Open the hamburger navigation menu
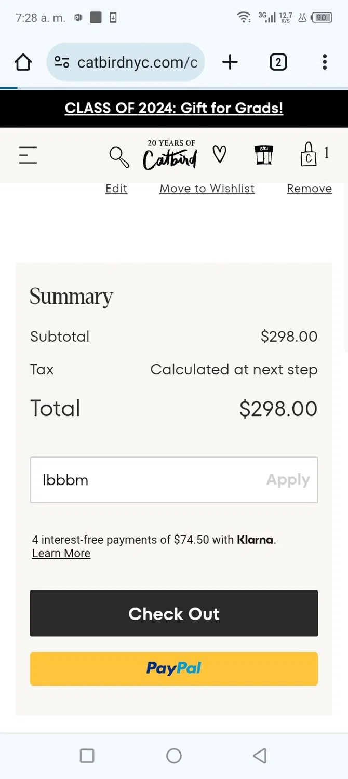This screenshot has width=348, height=779. tap(28, 155)
